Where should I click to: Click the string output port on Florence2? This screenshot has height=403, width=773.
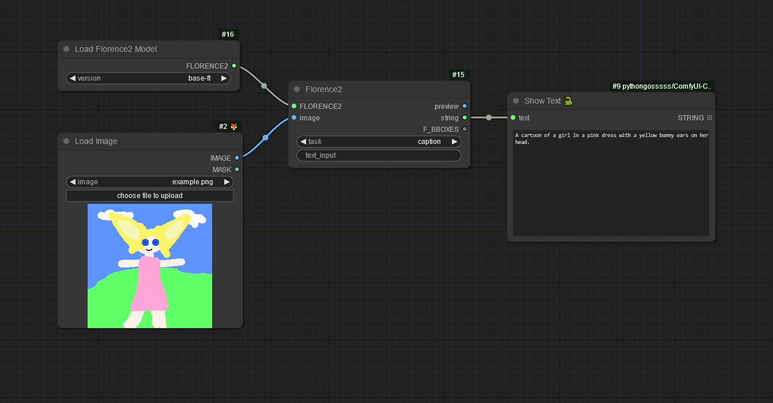coord(465,117)
